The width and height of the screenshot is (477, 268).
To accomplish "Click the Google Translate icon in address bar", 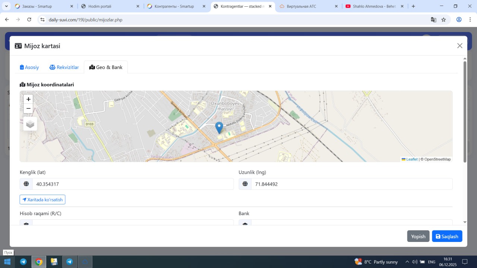I will pyautogui.click(x=433, y=20).
